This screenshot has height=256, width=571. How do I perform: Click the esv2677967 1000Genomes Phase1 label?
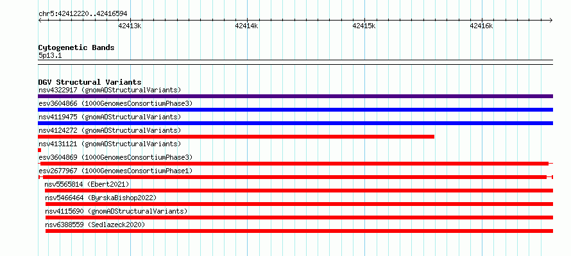(x=115, y=171)
